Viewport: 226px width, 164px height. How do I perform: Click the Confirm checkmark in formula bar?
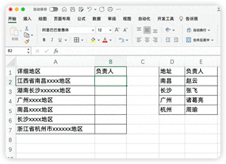tap(46, 51)
